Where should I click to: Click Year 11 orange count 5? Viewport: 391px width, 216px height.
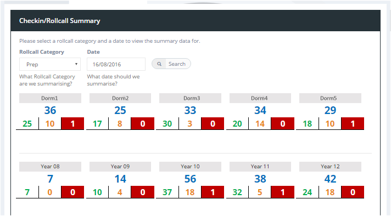260,192
